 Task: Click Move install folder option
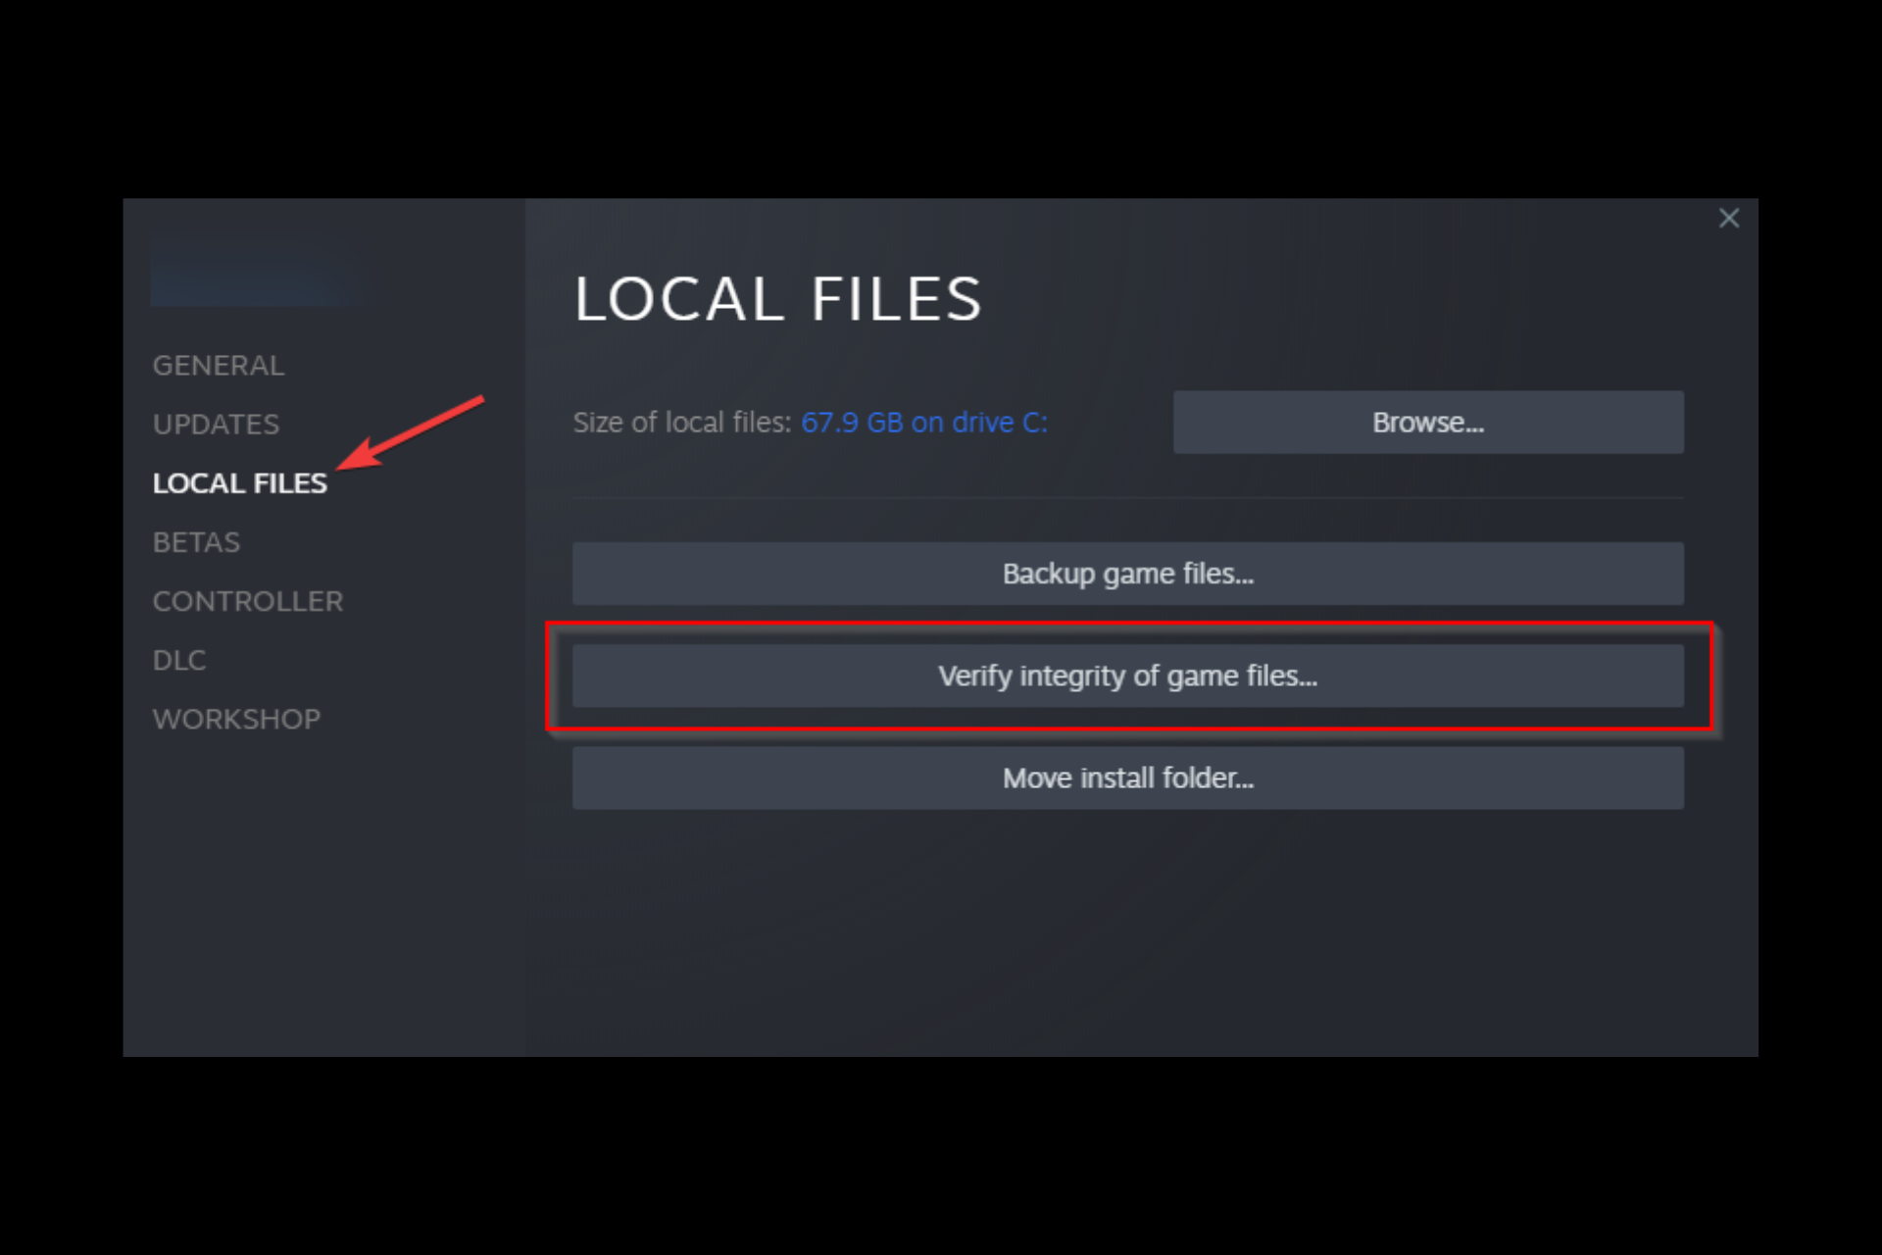pyautogui.click(x=1126, y=778)
